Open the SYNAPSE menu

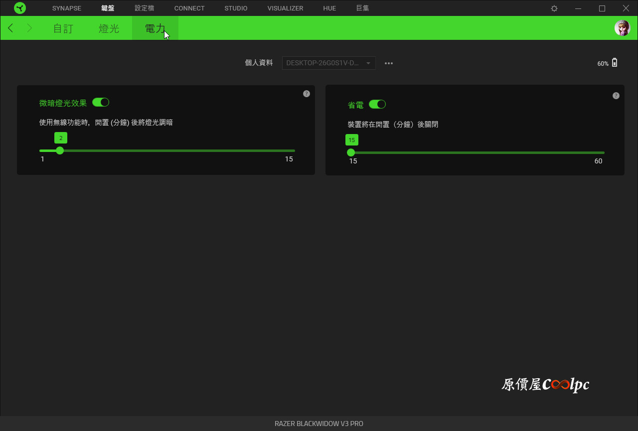click(66, 8)
